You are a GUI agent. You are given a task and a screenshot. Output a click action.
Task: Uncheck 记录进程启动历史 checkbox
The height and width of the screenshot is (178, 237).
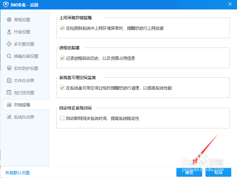coord(62,58)
